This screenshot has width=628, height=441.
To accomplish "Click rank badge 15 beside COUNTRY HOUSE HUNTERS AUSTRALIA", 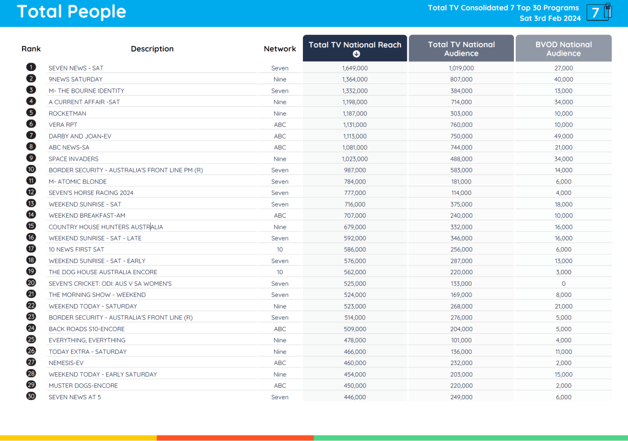I will pyautogui.click(x=31, y=226).
